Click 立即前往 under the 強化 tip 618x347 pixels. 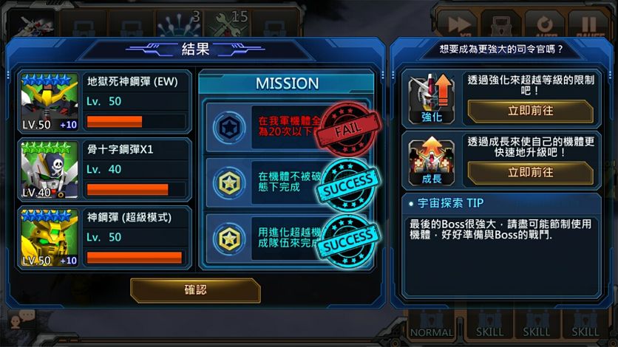[x=530, y=111]
